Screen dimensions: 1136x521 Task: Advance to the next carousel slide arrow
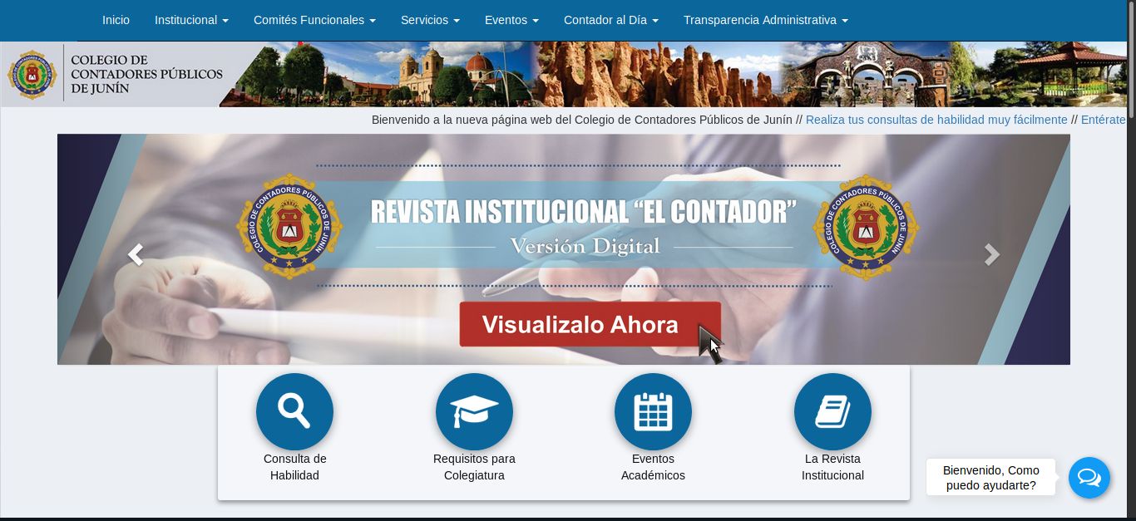[991, 254]
